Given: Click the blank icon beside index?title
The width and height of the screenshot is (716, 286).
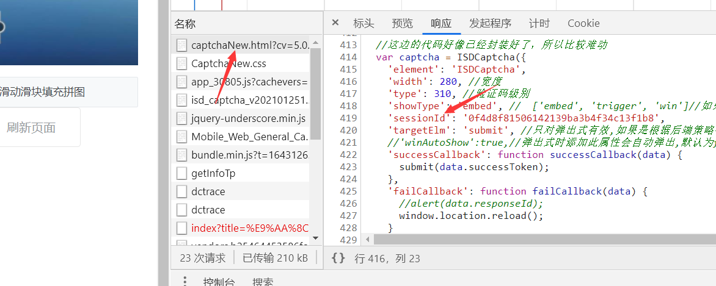Looking at the screenshot, I should click(181, 228).
